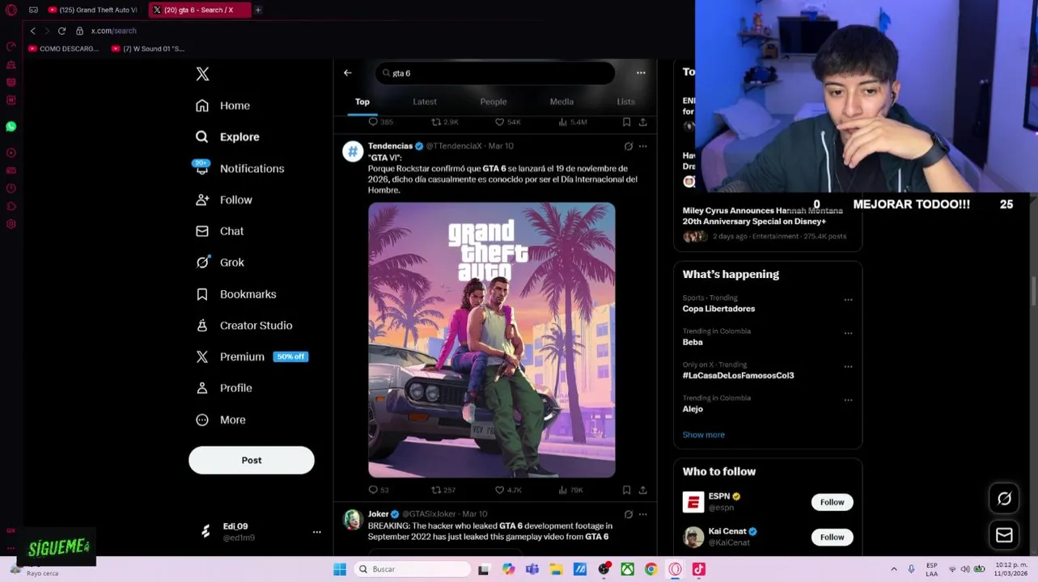The width and height of the screenshot is (1038, 582).
Task: Open Grok from the sidebar
Action: (220, 263)
